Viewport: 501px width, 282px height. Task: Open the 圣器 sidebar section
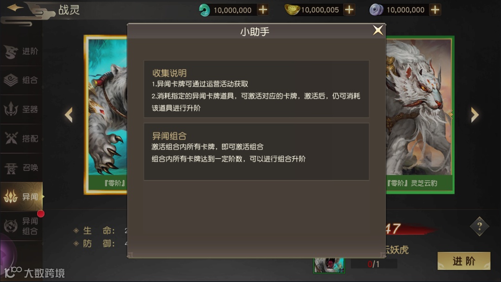coord(21,109)
